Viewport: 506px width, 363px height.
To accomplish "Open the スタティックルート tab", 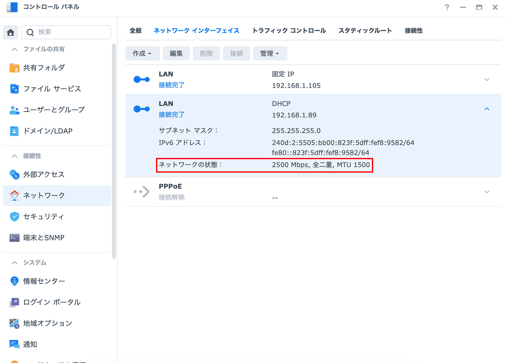I will [x=365, y=31].
